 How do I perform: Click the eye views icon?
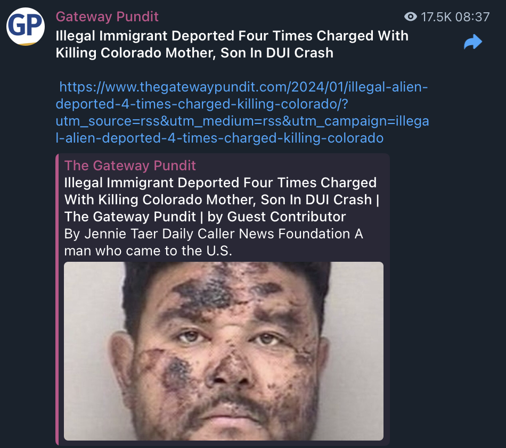[x=411, y=16]
